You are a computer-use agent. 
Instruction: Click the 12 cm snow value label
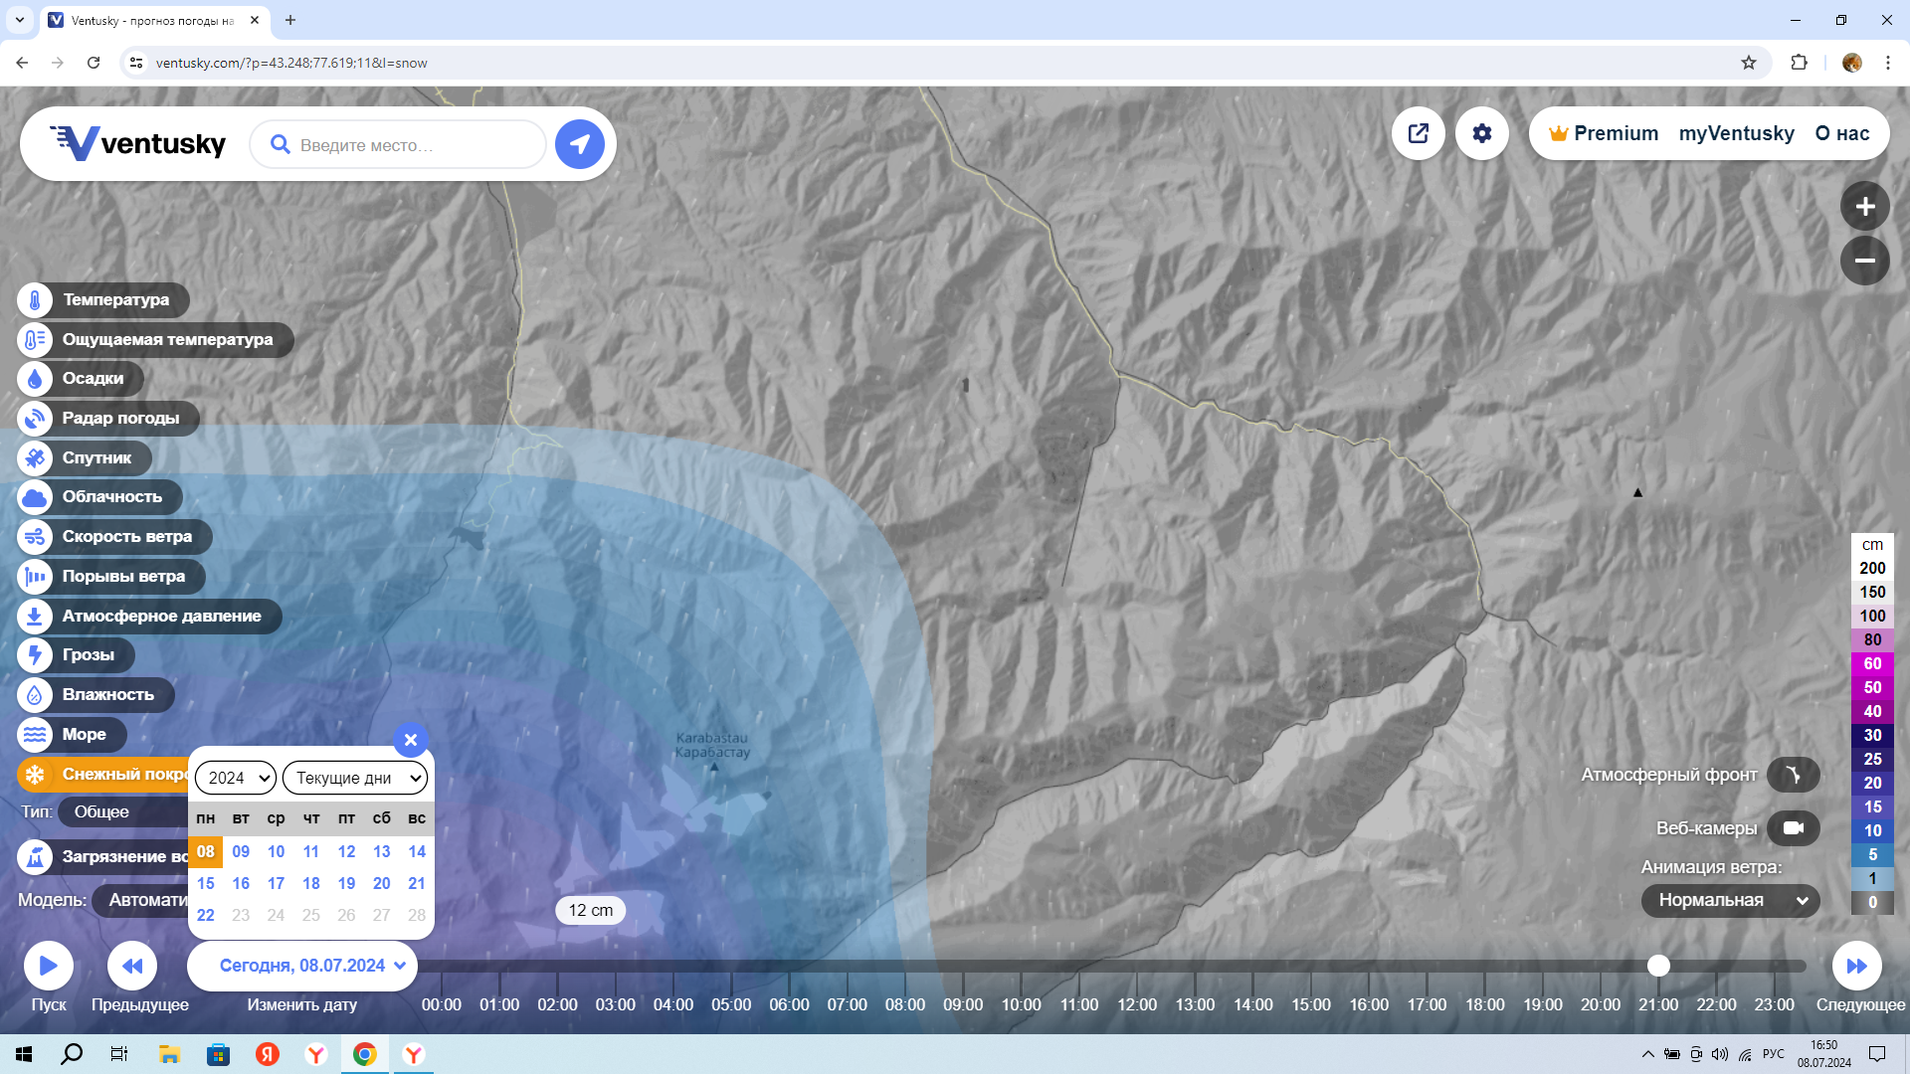click(x=591, y=910)
